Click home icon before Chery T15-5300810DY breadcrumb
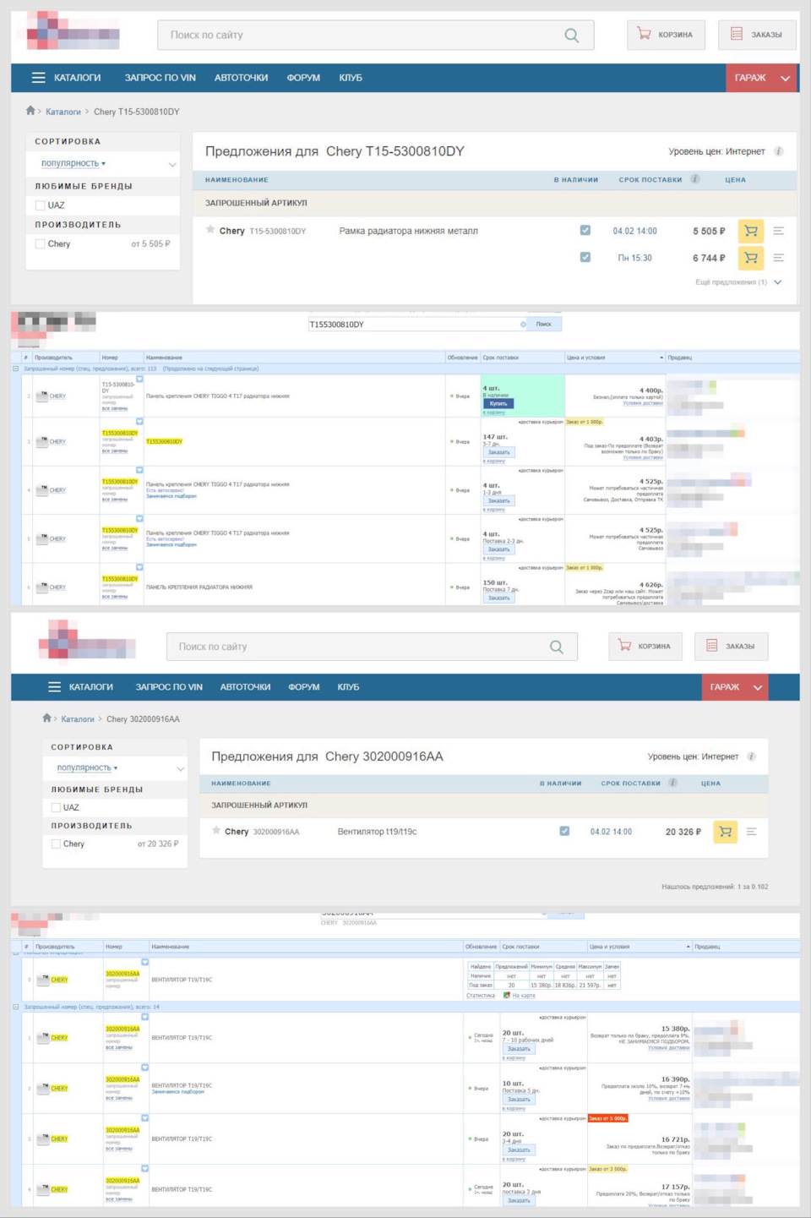This screenshot has width=811, height=1218. tap(30, 111)
